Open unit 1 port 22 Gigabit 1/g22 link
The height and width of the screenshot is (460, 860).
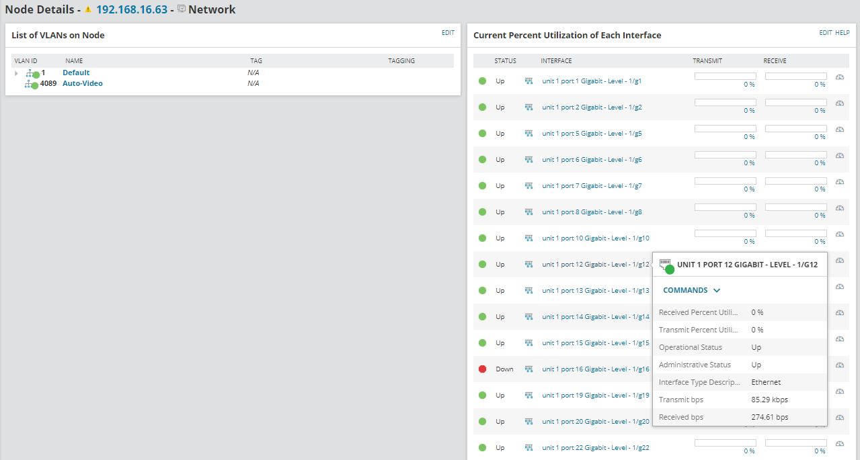596,448
